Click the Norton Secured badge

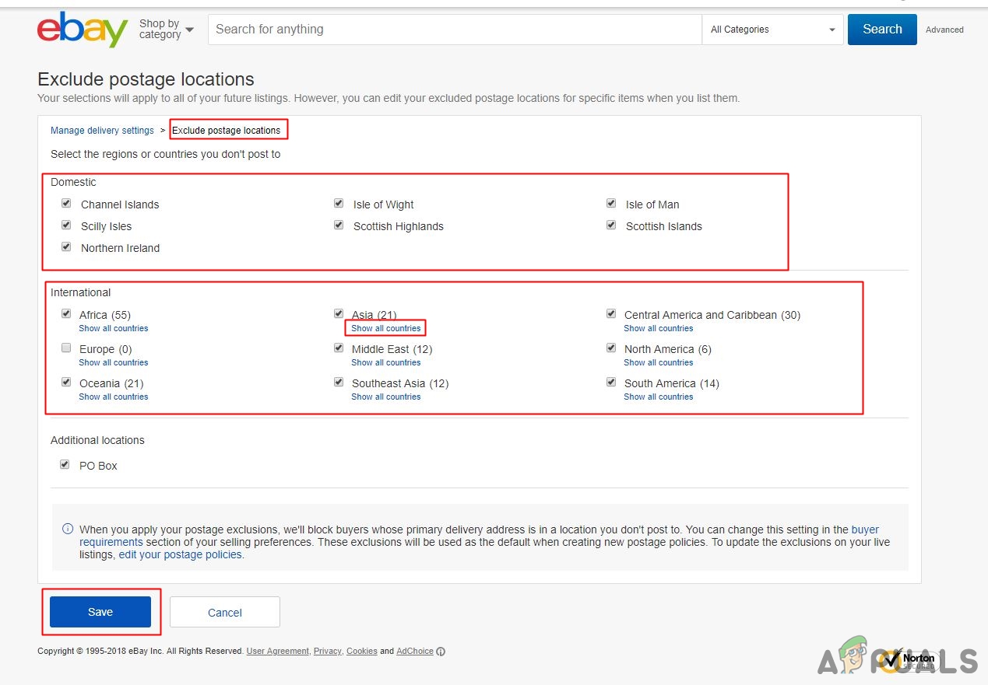[908, 659]
